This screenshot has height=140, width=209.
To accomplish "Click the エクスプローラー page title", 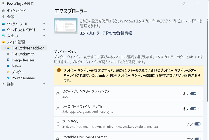I will 71,11.
